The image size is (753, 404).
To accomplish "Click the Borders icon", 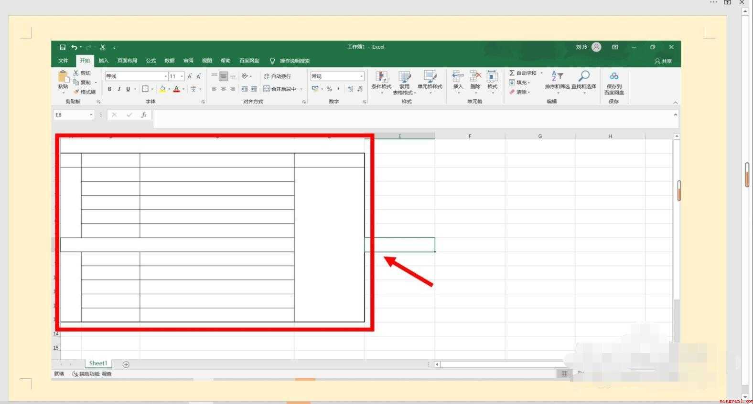I will (x=145, y=89).
